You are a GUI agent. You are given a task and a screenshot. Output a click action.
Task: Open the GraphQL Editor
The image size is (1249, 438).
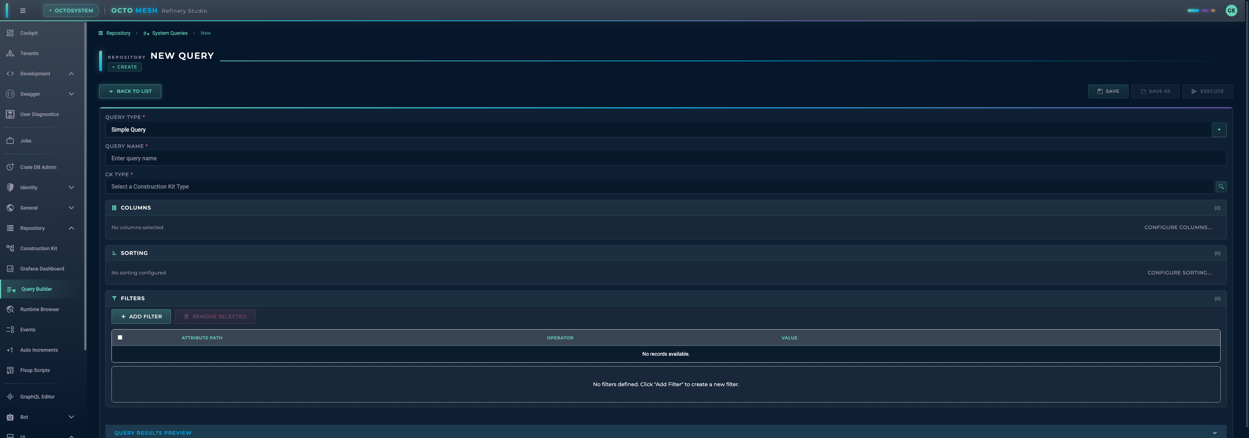37,396
